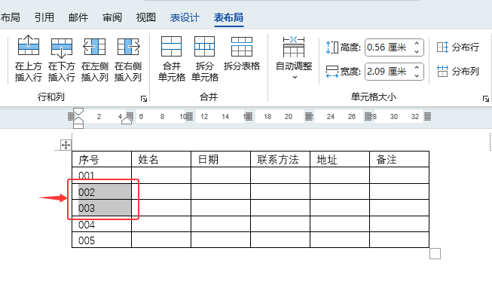Switch to the 布局 tab
Screen dimensions: 492x300
pyautogui.click(x=10, y=17)
